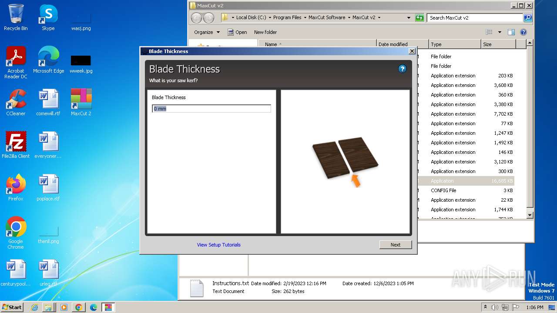Click MaxCut Software breadcrumb
557x313 pixels.
point(327,18)
